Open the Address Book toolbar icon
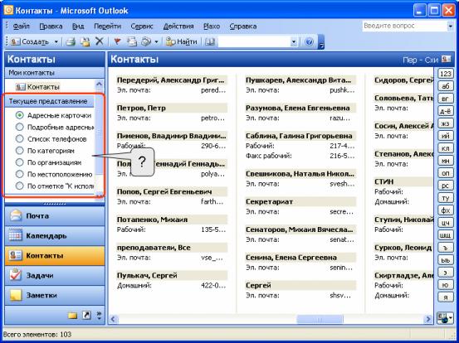 210,41
